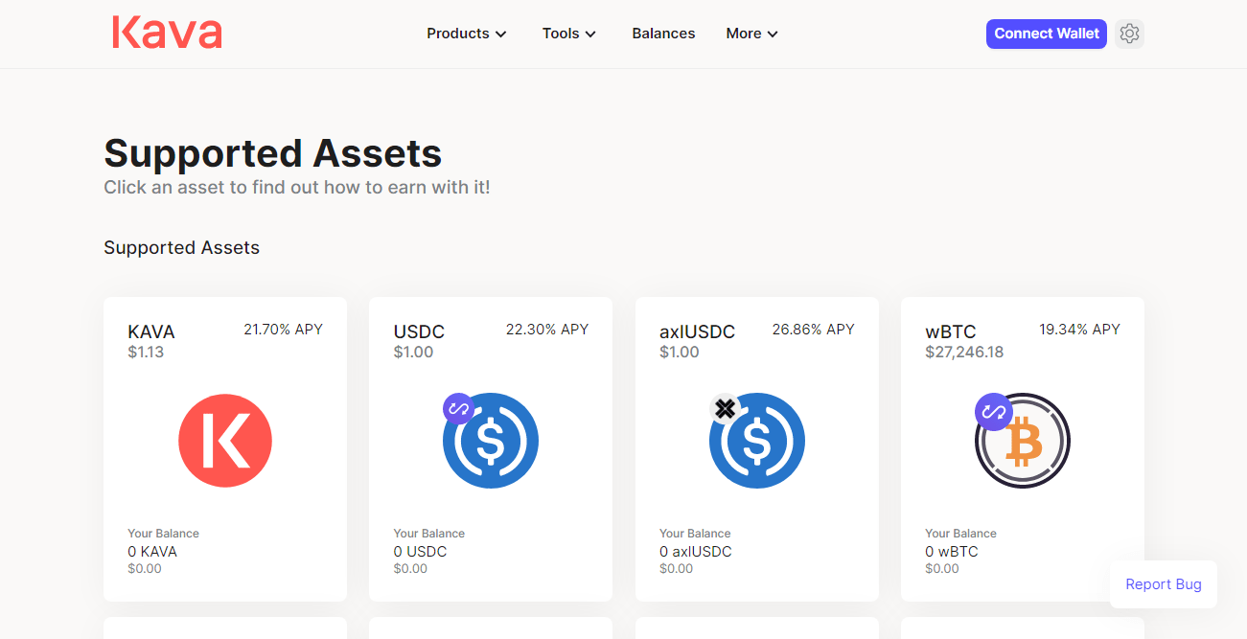This screenshot has height=639, width=1247.
Task: Click the $27,246.18 wBTC price
Action: 964,353
